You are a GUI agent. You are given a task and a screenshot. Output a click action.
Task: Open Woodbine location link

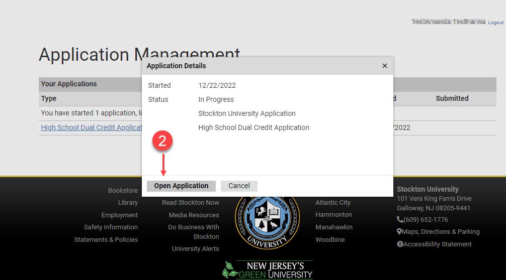[330, 240]
